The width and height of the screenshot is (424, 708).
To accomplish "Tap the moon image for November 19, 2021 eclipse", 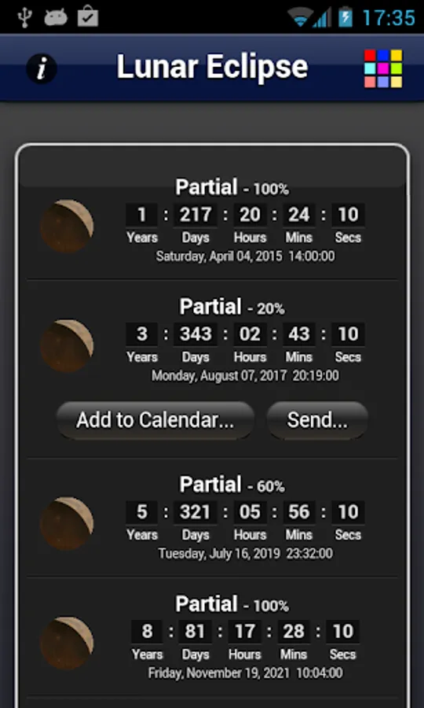I will pos(67,643).
